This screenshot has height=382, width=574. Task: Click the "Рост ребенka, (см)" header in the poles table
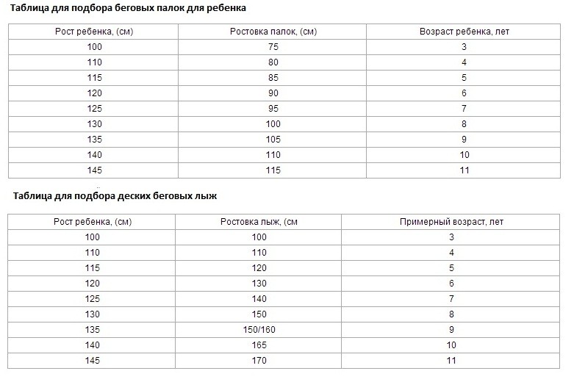(x=93, y=32)
